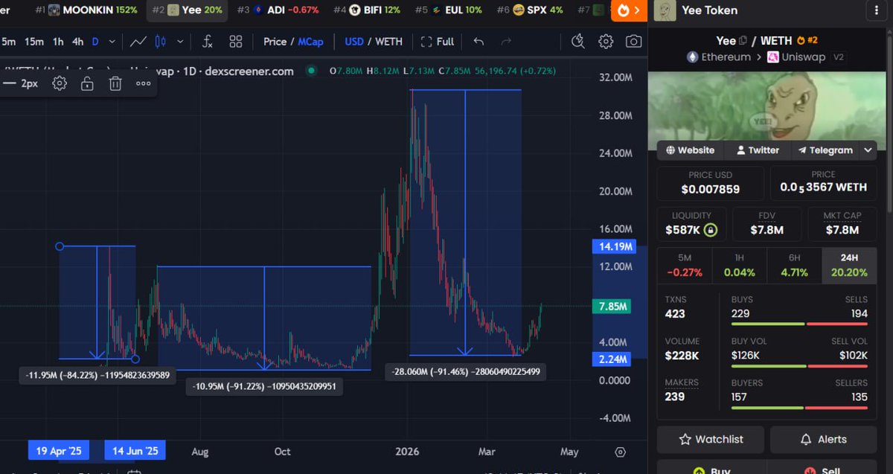This screenshot has height=474, width=893.
Task: Open SPX trending token
Action: point(530,10)
